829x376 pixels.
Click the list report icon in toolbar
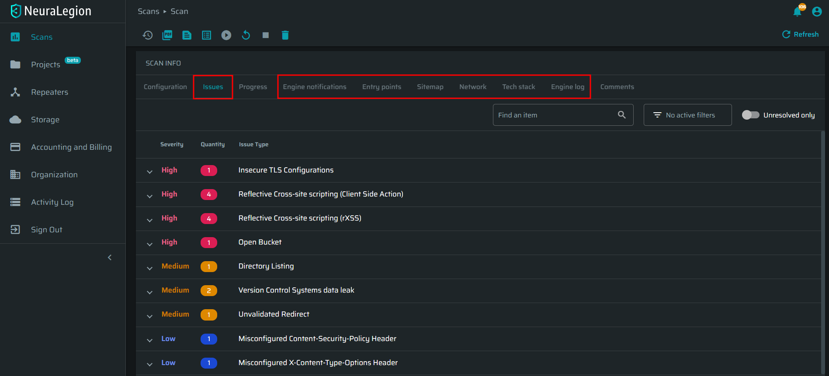click(207, 35)
